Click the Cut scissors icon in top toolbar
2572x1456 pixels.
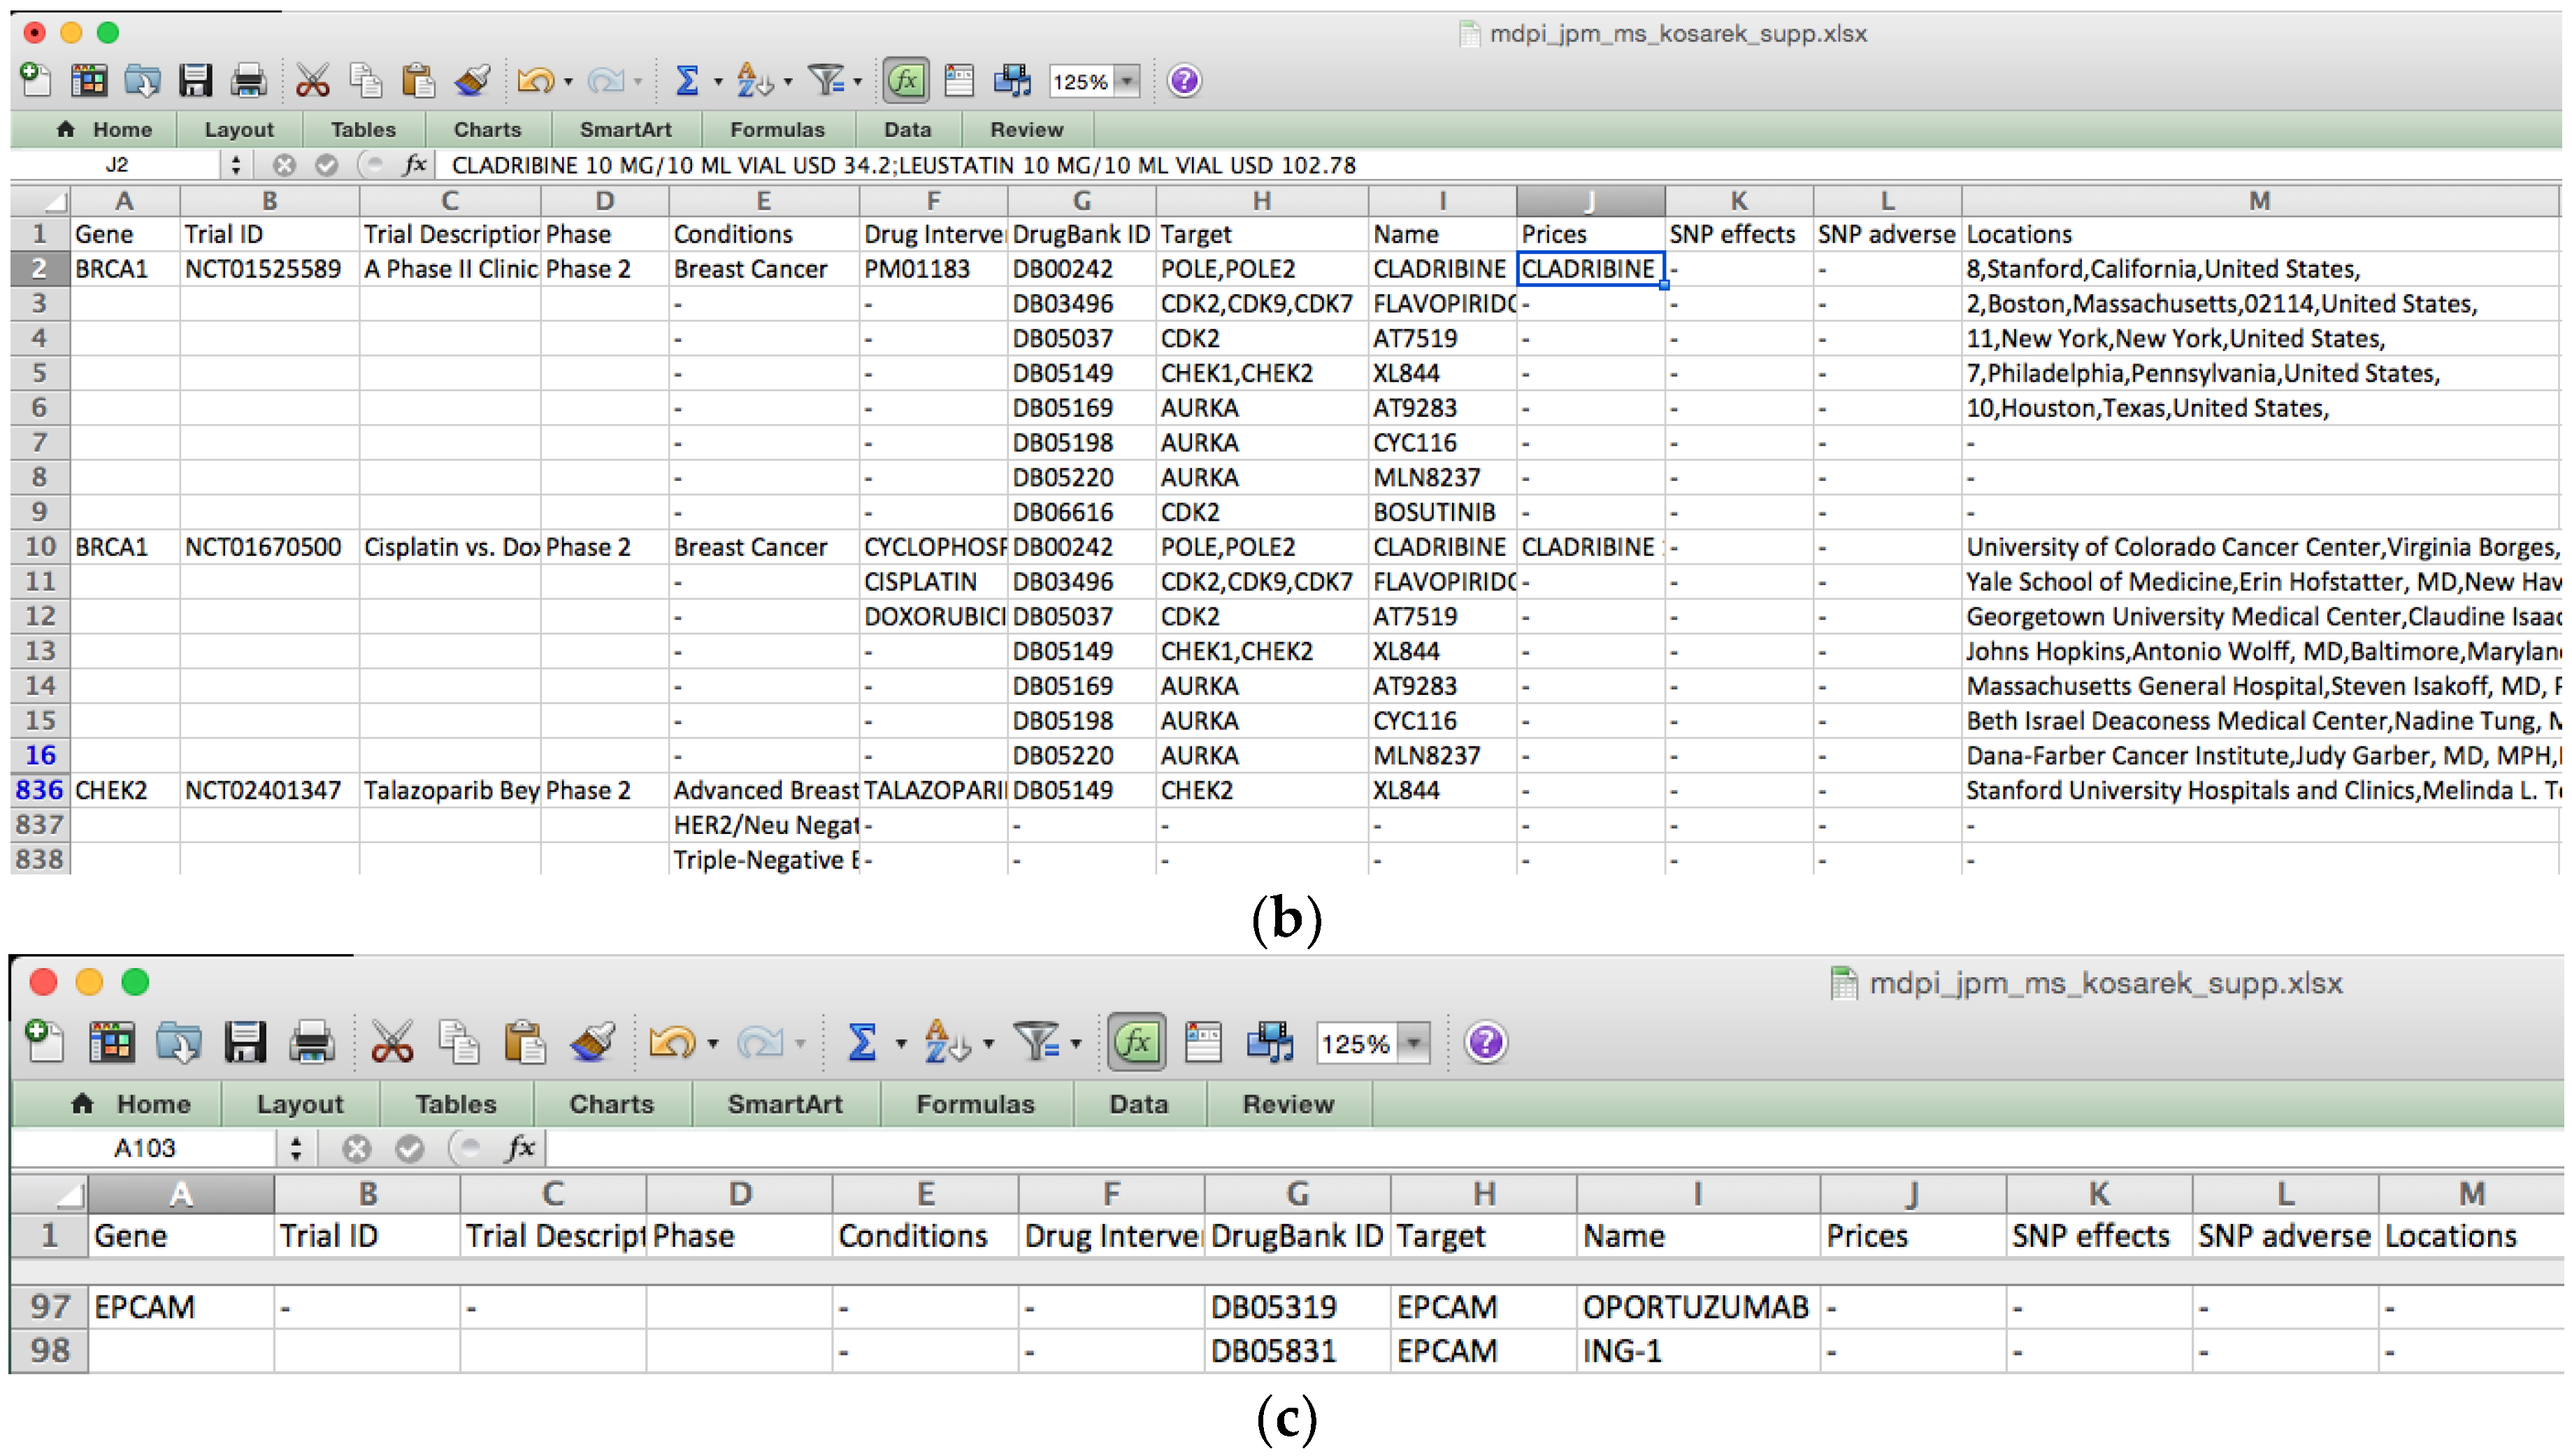[x=312, y=81]
